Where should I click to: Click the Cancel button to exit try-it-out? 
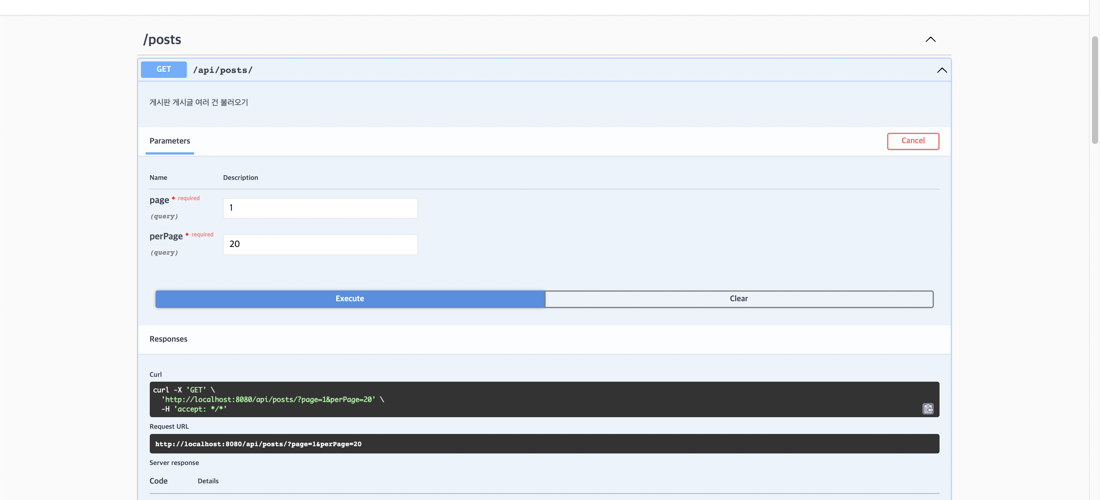tap(913, 141)
